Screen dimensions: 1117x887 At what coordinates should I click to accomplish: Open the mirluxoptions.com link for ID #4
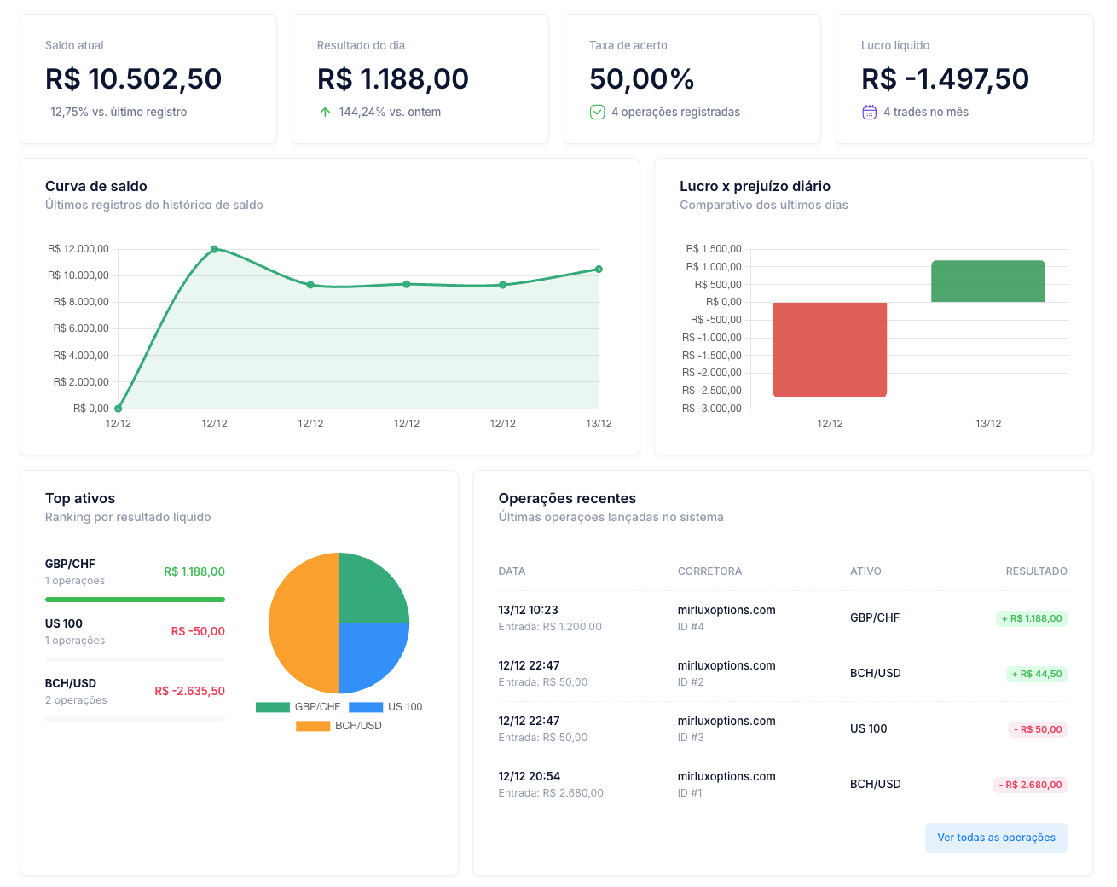(x=726, y=610)
